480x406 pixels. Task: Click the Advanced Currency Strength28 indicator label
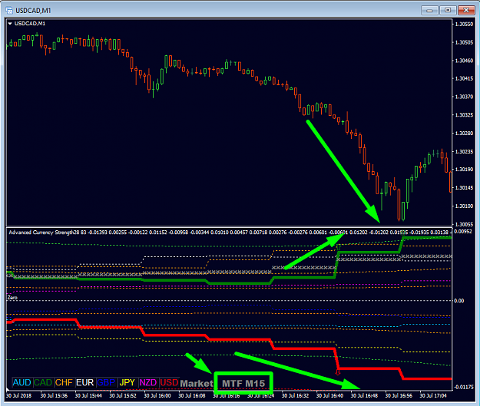tap(44, 233)
